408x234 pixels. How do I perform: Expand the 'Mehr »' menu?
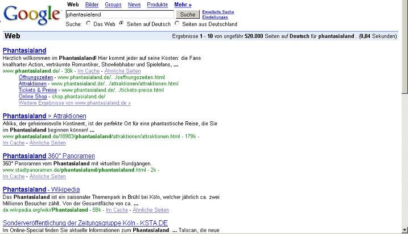(x=183, y=5)
